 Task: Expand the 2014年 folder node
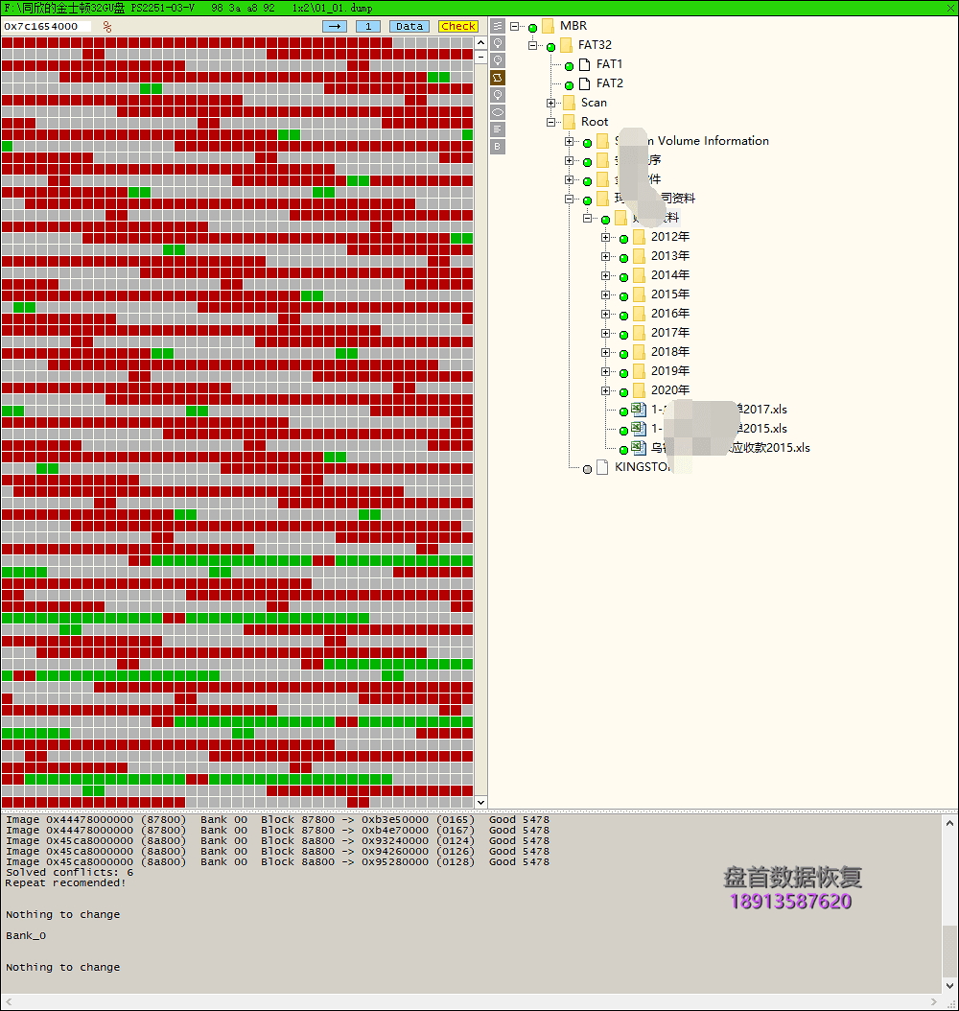point(605,275)
